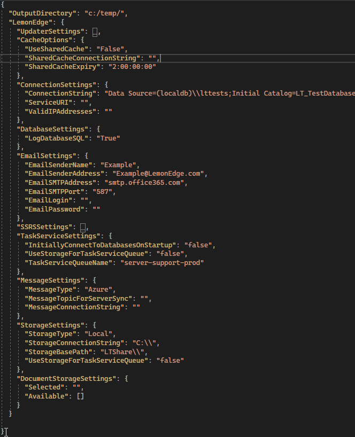Select the "false" value of InitiallyConnectToDatabasesOnStartup
The image size is (355, 437).
198,245
